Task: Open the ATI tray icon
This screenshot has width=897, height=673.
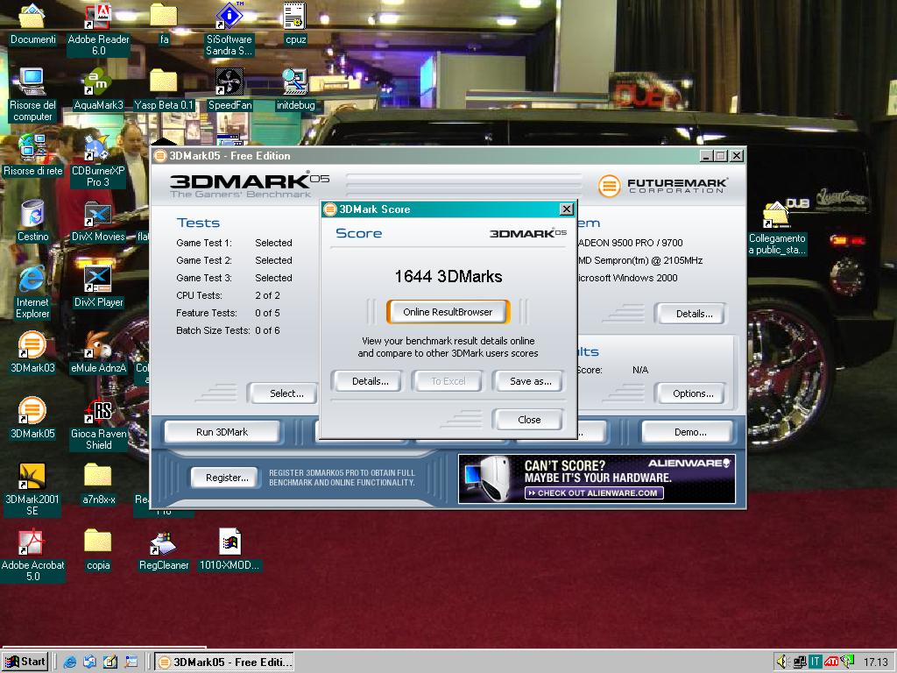Action: (x=830, y=662)
